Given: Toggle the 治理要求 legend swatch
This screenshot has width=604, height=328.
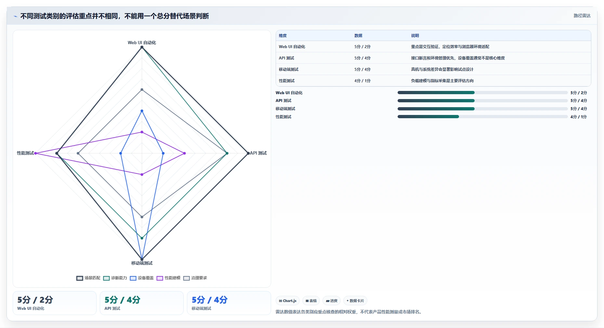Looking at the screenshot, I should [x=186, y=278].
